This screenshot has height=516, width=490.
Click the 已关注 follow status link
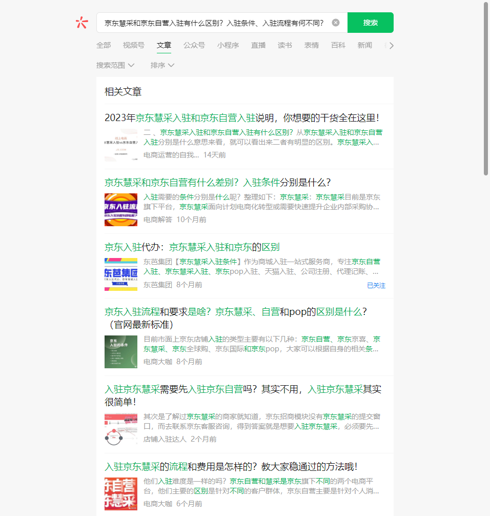coord(376,286)
